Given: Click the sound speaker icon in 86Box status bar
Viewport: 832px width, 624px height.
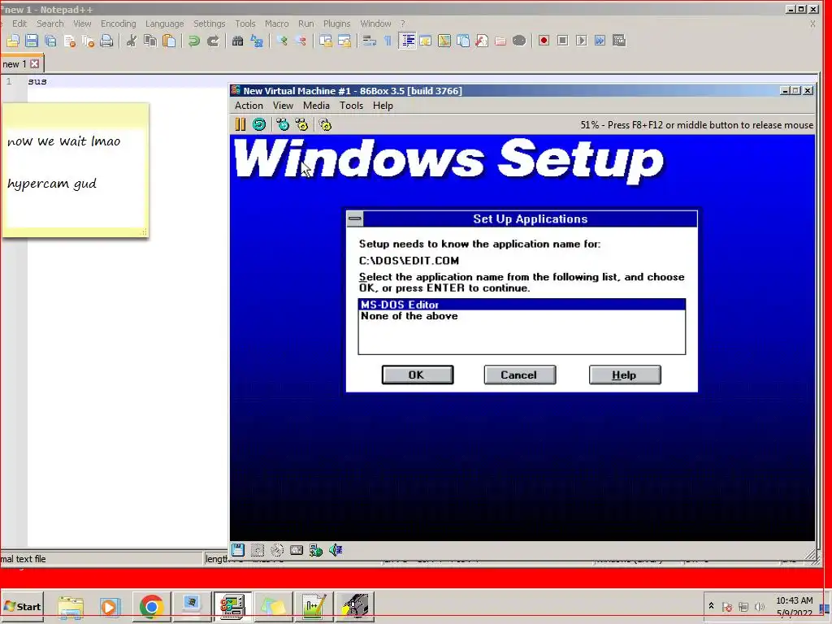Looking at the screenshot, I should (x=336, y=550).
